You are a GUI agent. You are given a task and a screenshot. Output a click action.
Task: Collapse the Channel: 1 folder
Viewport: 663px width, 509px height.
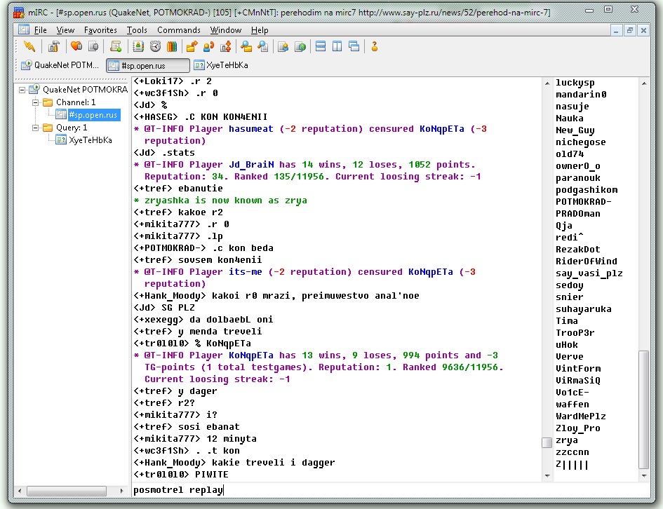36,102
